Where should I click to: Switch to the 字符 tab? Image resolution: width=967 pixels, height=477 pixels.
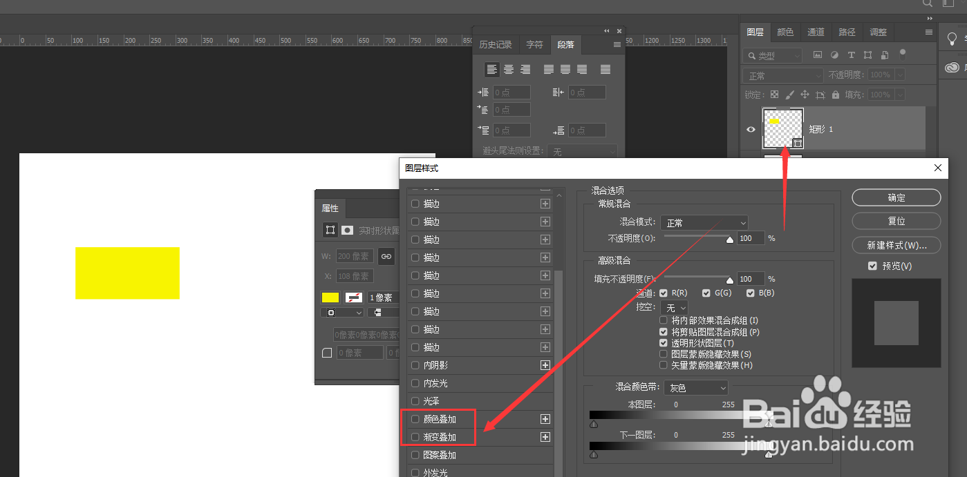click(x=534, y=45)
